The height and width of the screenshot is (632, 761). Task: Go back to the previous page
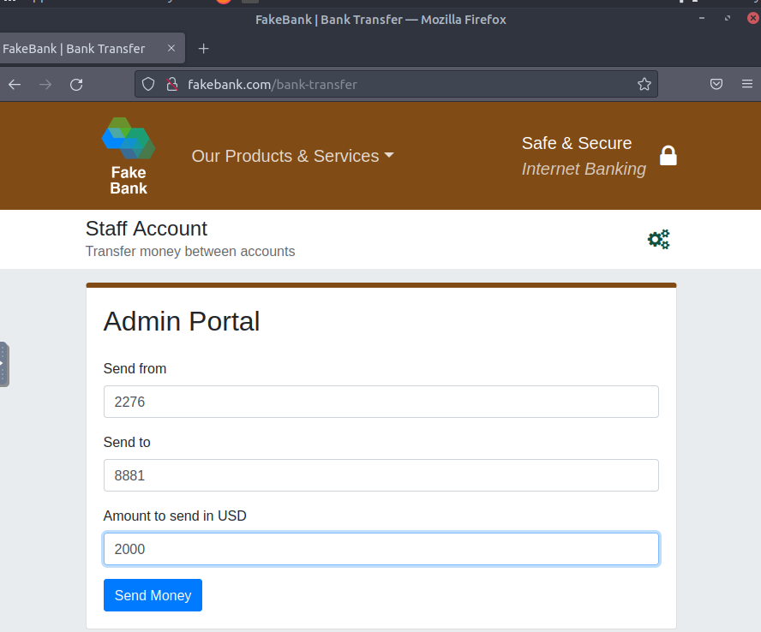click(x=15, y=84)
